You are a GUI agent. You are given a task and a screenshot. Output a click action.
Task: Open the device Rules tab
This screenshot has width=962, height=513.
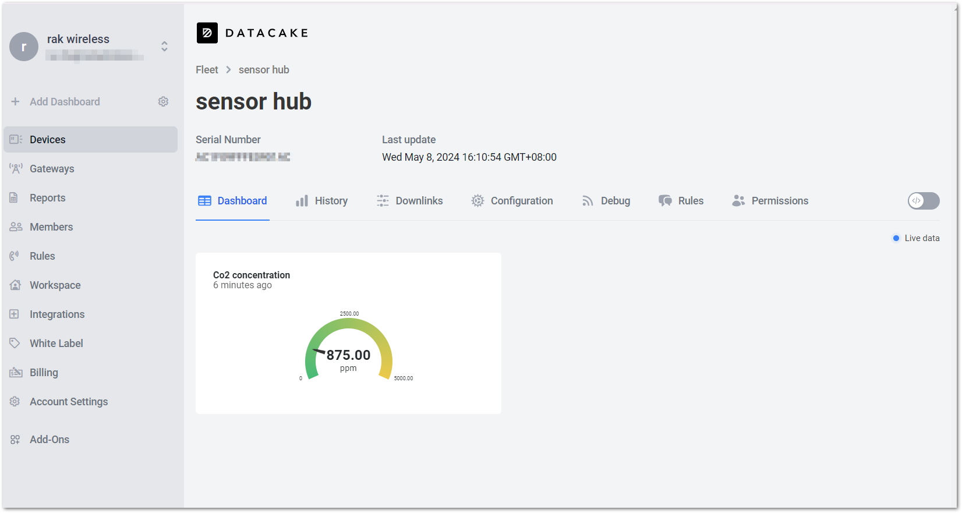[x=681, y=201]
